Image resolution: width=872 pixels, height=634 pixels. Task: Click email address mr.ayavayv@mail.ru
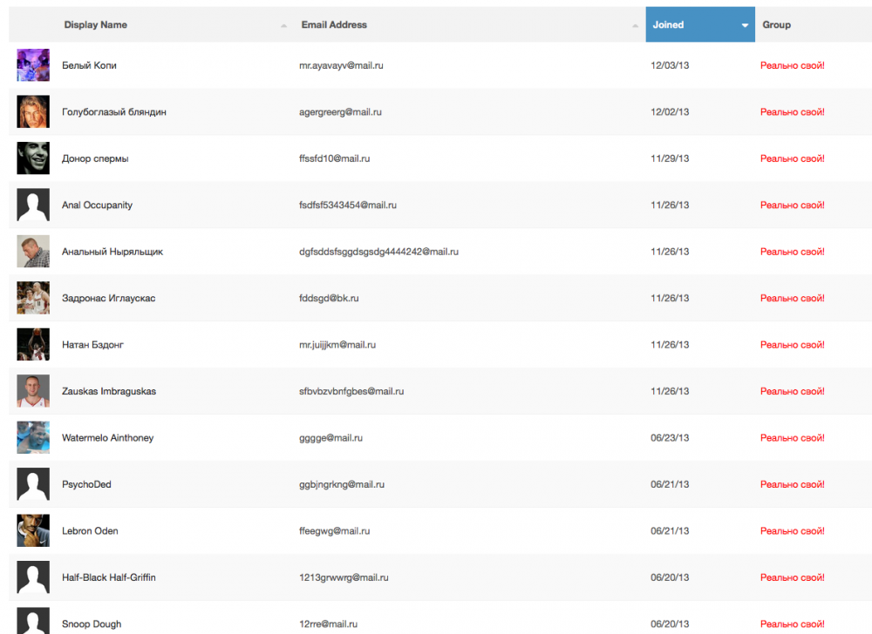tap(341, 65)
